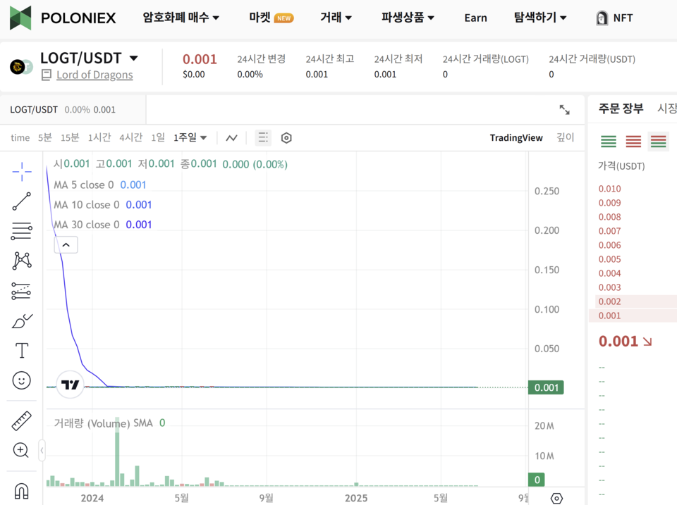
Task: Open the chart settings hexagon icon
Action: [x=286, y=138]
